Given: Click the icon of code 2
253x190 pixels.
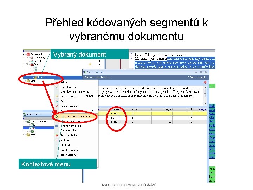Looking at the screenshot, I should pos(32,125).
